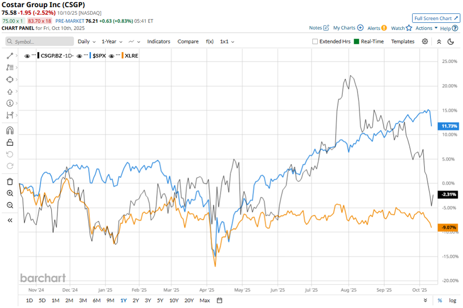Open the Daily frequency dropdown
The height and width of the screenshot is (308, 463).
point(86,42)
